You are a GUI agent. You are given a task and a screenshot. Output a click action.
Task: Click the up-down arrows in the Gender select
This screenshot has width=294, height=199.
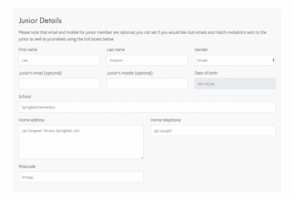(273, 60)
